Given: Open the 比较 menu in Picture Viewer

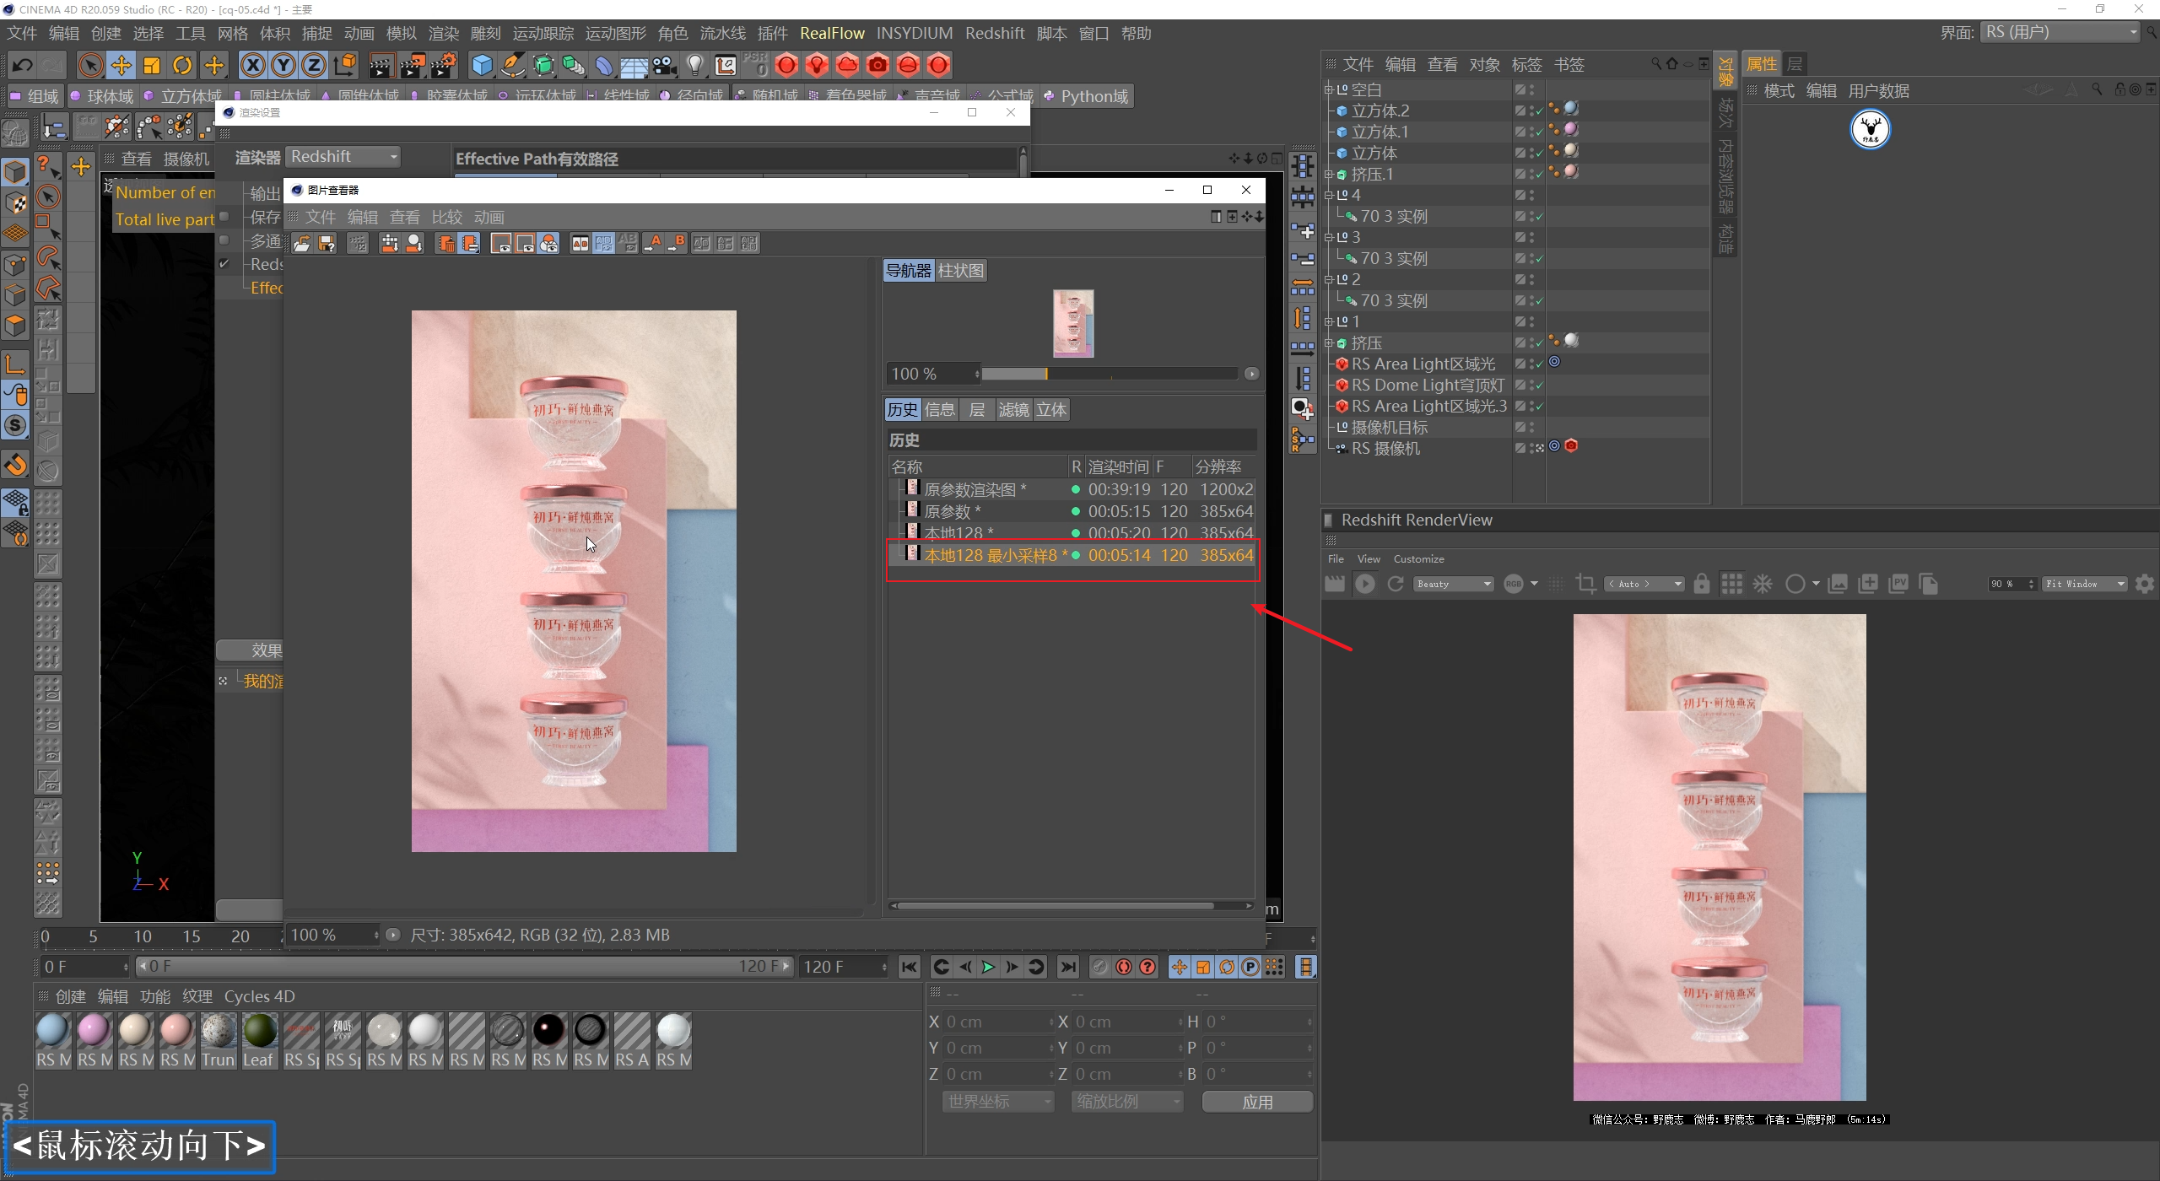Looking at the screenshot, I should (447, 218).
